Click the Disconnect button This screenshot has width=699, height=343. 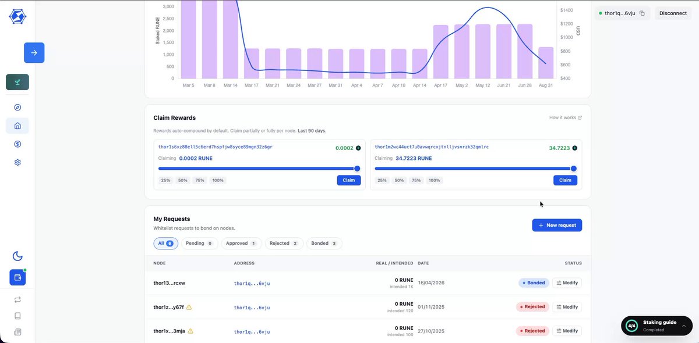click(x=673, y=13)
